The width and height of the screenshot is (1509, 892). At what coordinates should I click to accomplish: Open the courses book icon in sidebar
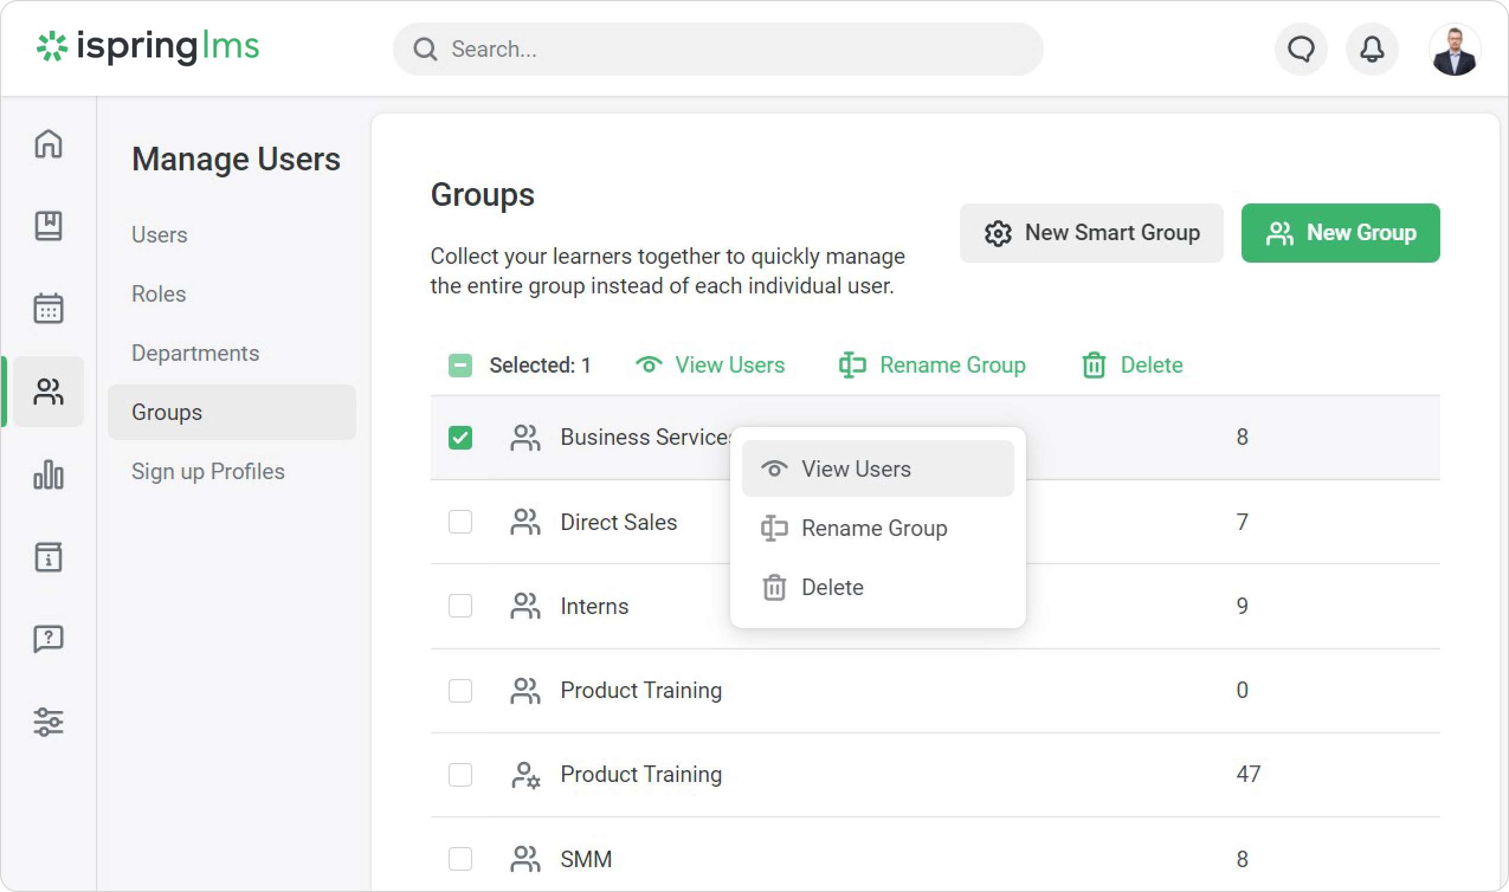[x=48, y=226]
